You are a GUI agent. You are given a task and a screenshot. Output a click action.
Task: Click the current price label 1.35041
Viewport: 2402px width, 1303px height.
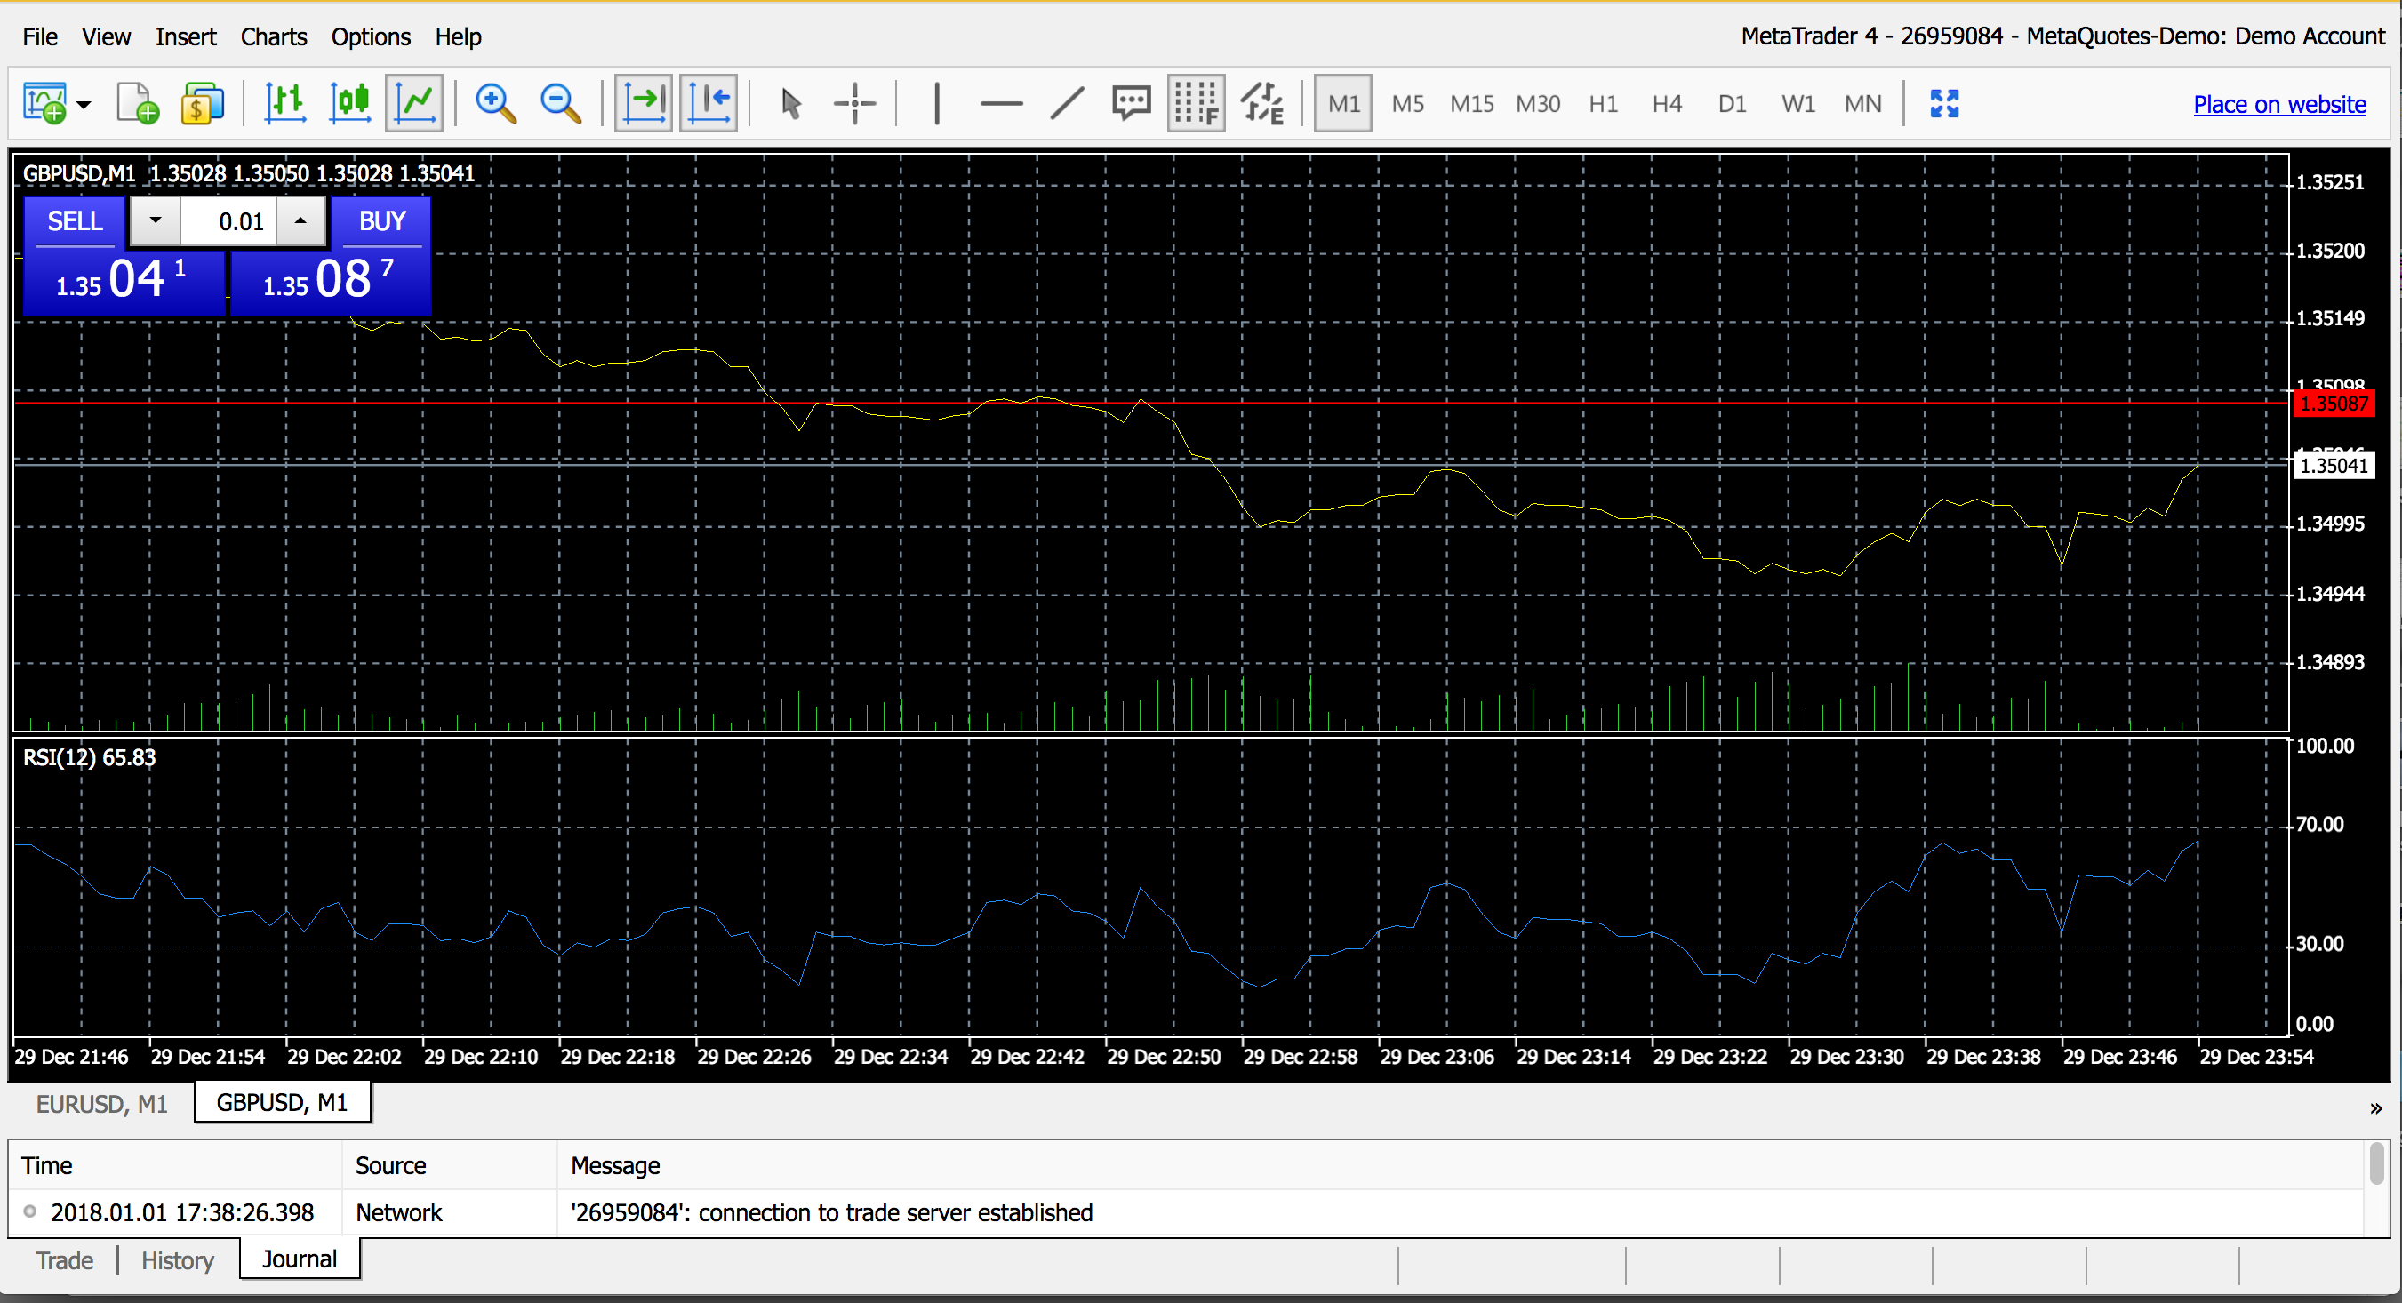click(x=2334, y=465)
